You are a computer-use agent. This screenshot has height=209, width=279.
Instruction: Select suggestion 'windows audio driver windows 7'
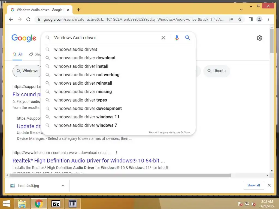[x=118, y=125]
